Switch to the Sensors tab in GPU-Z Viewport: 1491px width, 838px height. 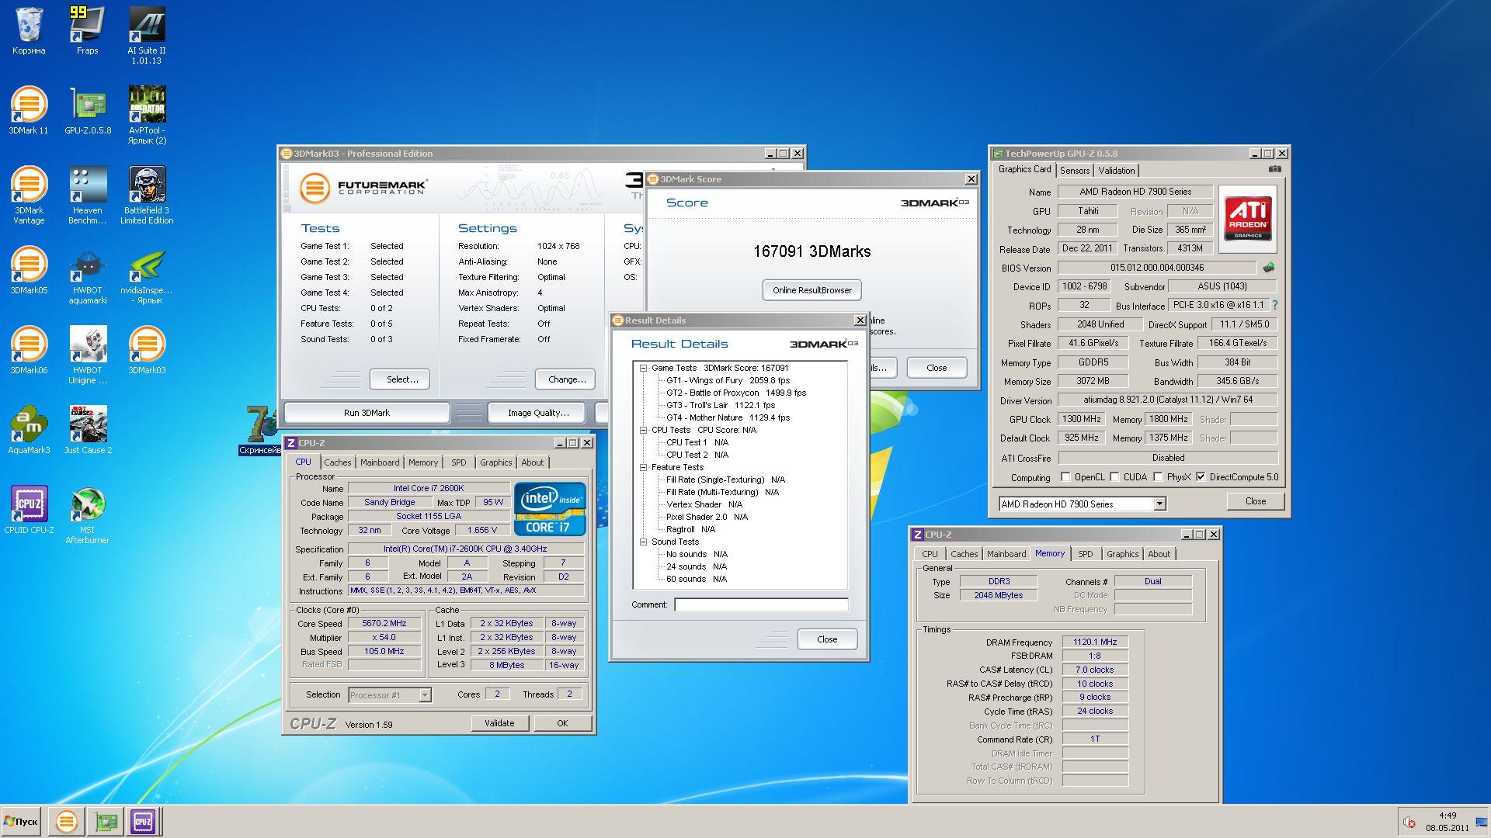1075,171
